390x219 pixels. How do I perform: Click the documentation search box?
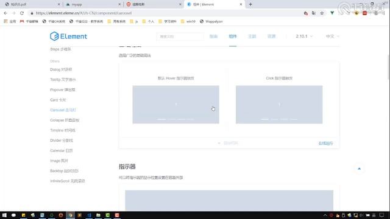pyautogui.click(x=180, y=36)
